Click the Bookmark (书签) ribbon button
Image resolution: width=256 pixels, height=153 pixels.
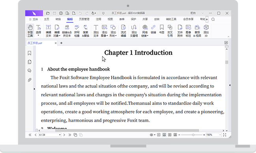click(x=162, y=29)
